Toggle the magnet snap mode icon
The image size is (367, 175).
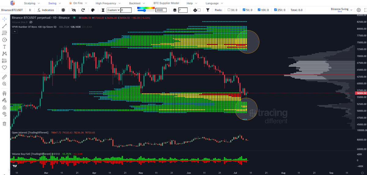(5, 93)
